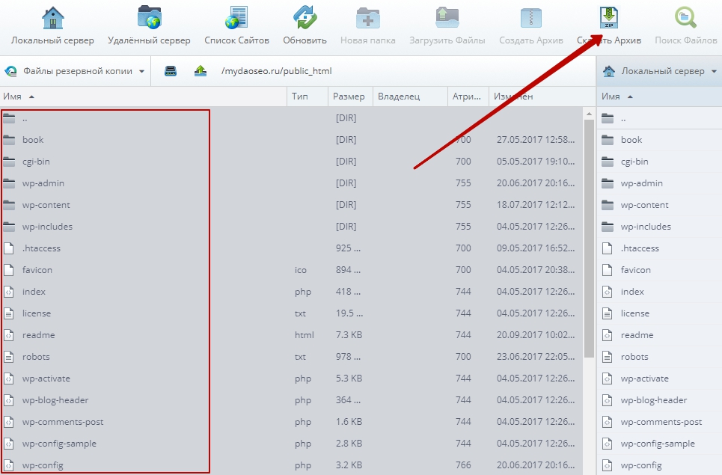Click the backup icon beside Файлы резервной копии

(x=10, y=71)
